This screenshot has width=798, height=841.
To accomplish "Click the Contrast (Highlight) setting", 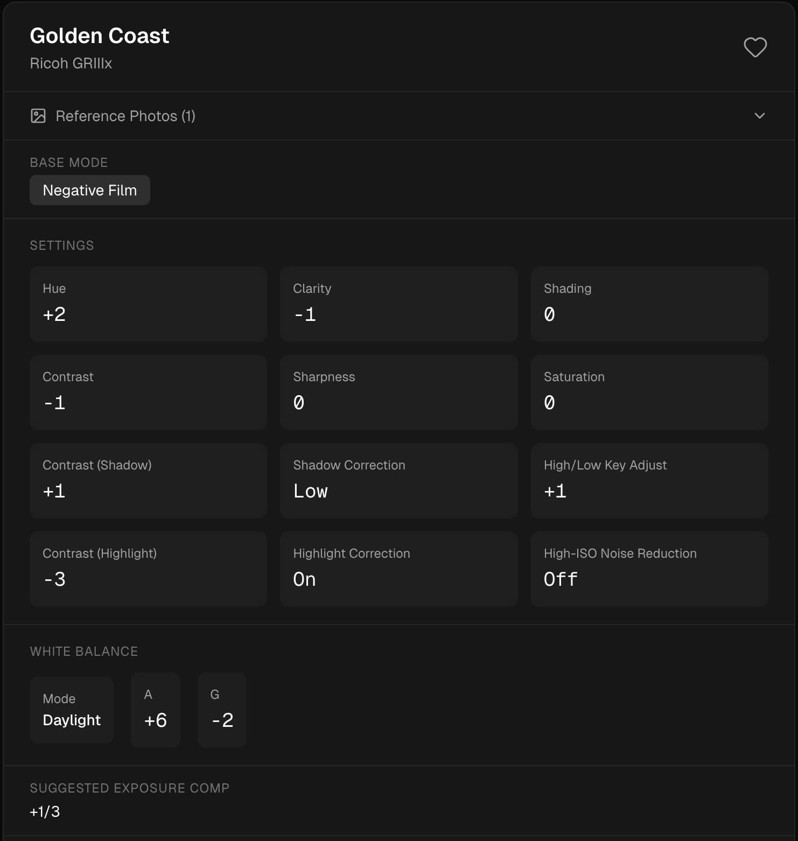I will pyautogui.click(x=148, y=569).
